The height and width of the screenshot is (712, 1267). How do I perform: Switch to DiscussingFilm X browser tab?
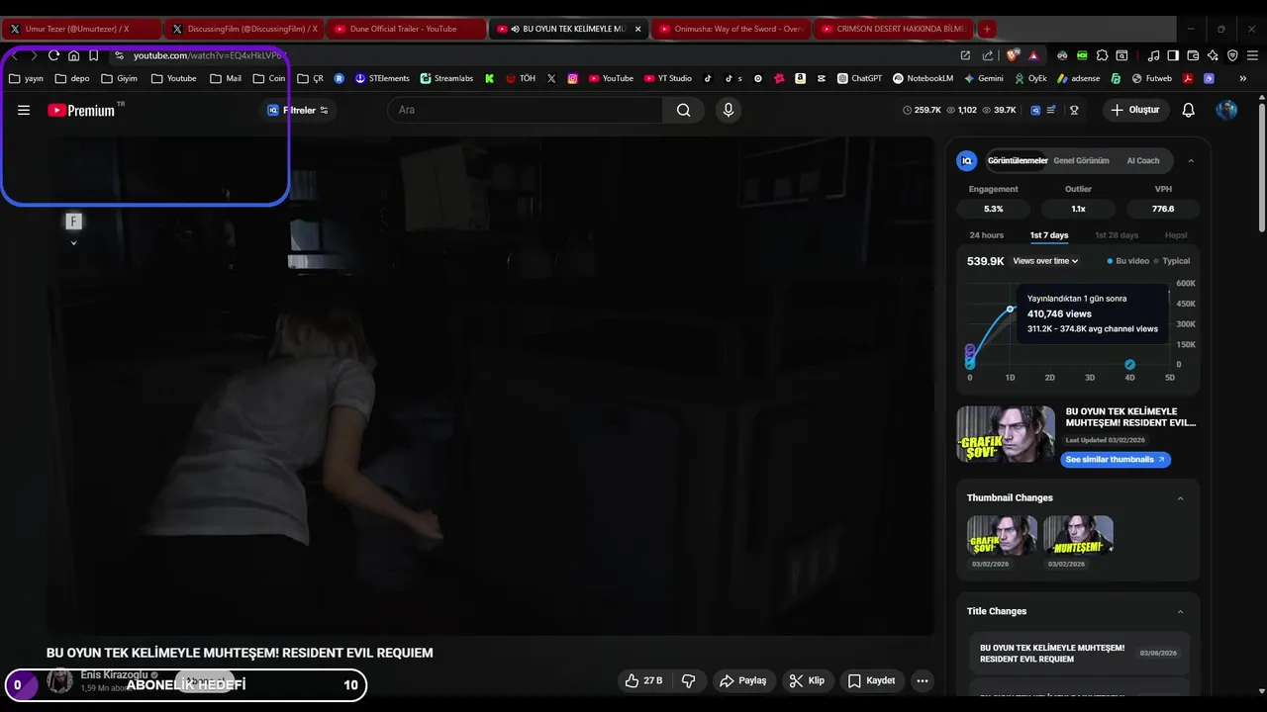[243, 29]
